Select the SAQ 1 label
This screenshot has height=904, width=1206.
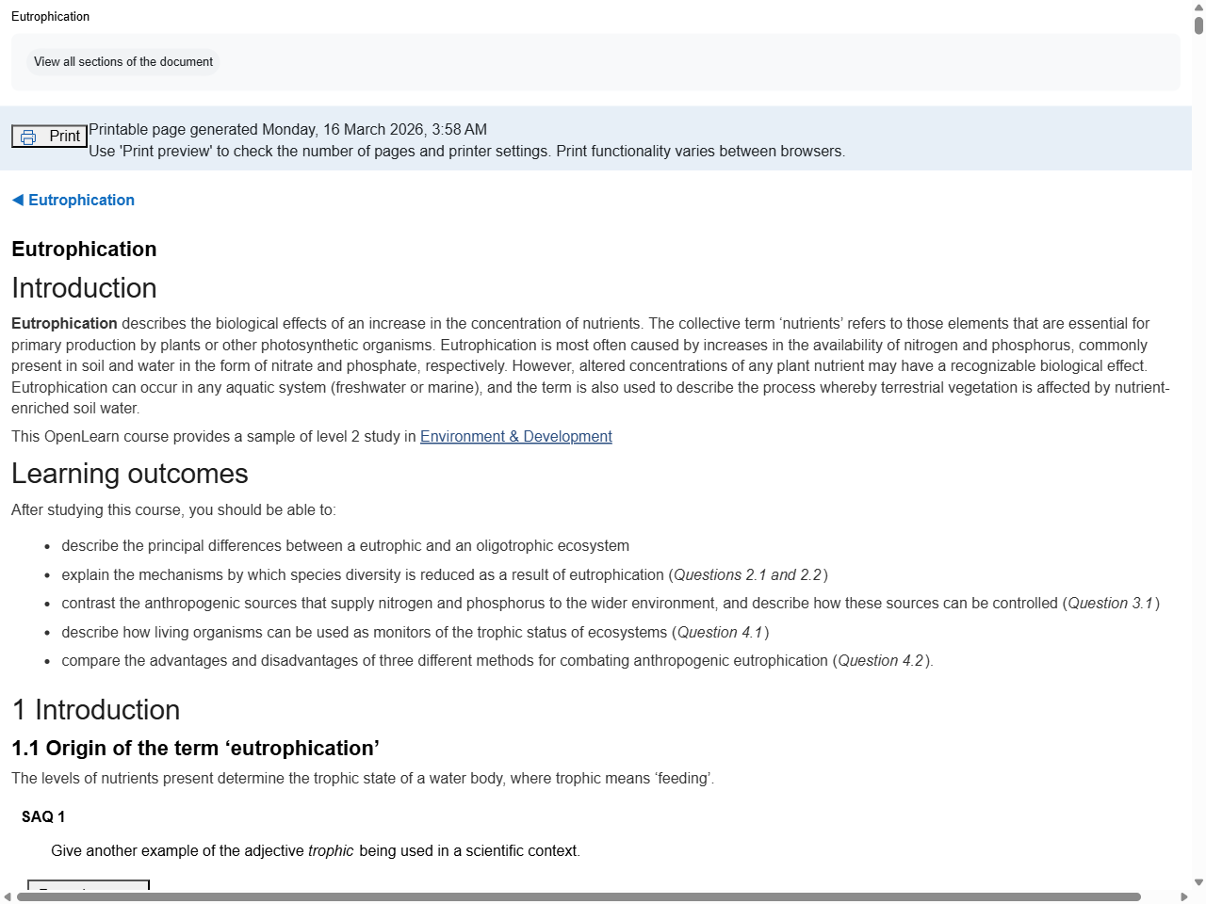point(43,816)
